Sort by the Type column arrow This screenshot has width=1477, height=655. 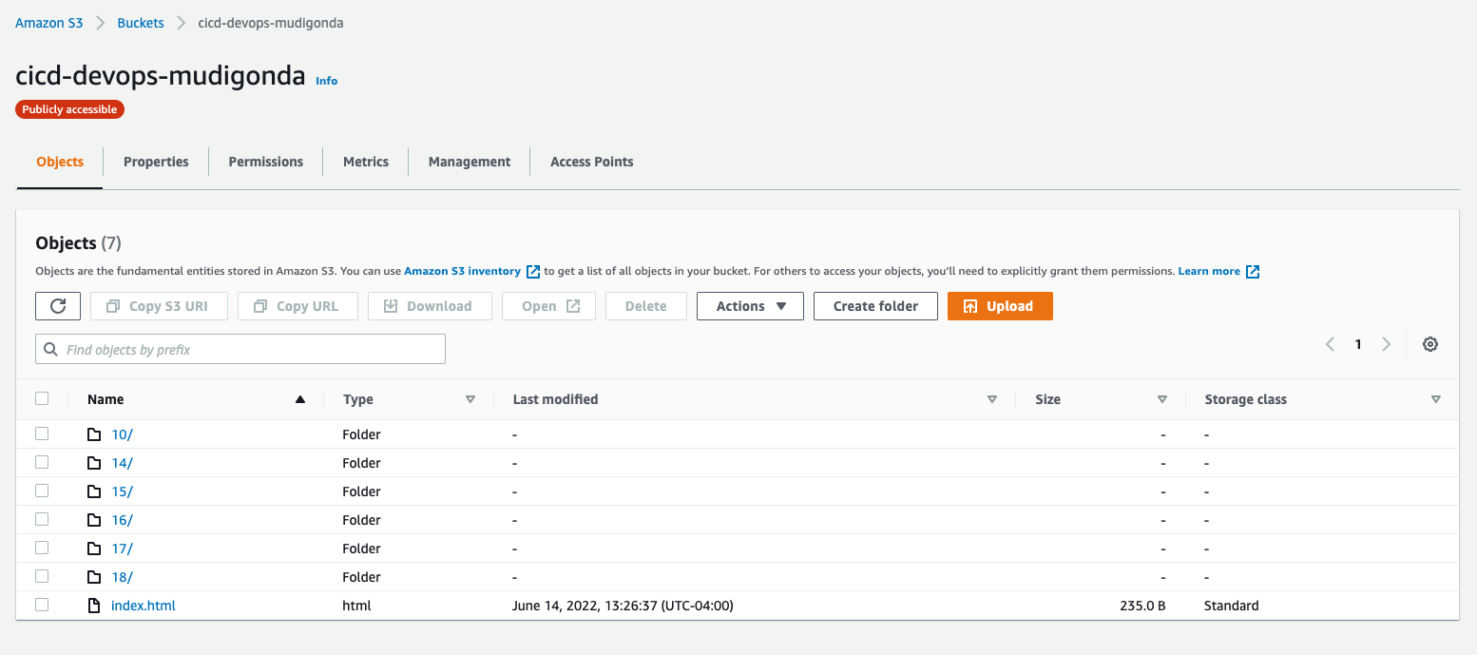coord(470,399)
